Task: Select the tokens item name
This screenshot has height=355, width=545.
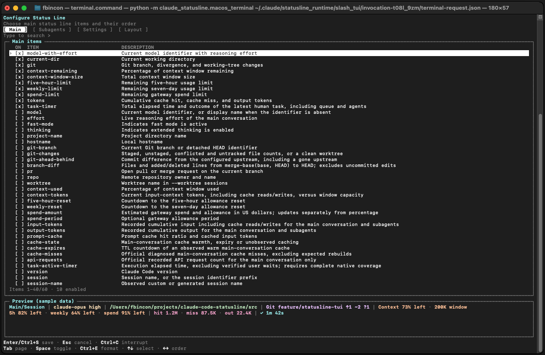Action: pos(36,101)
